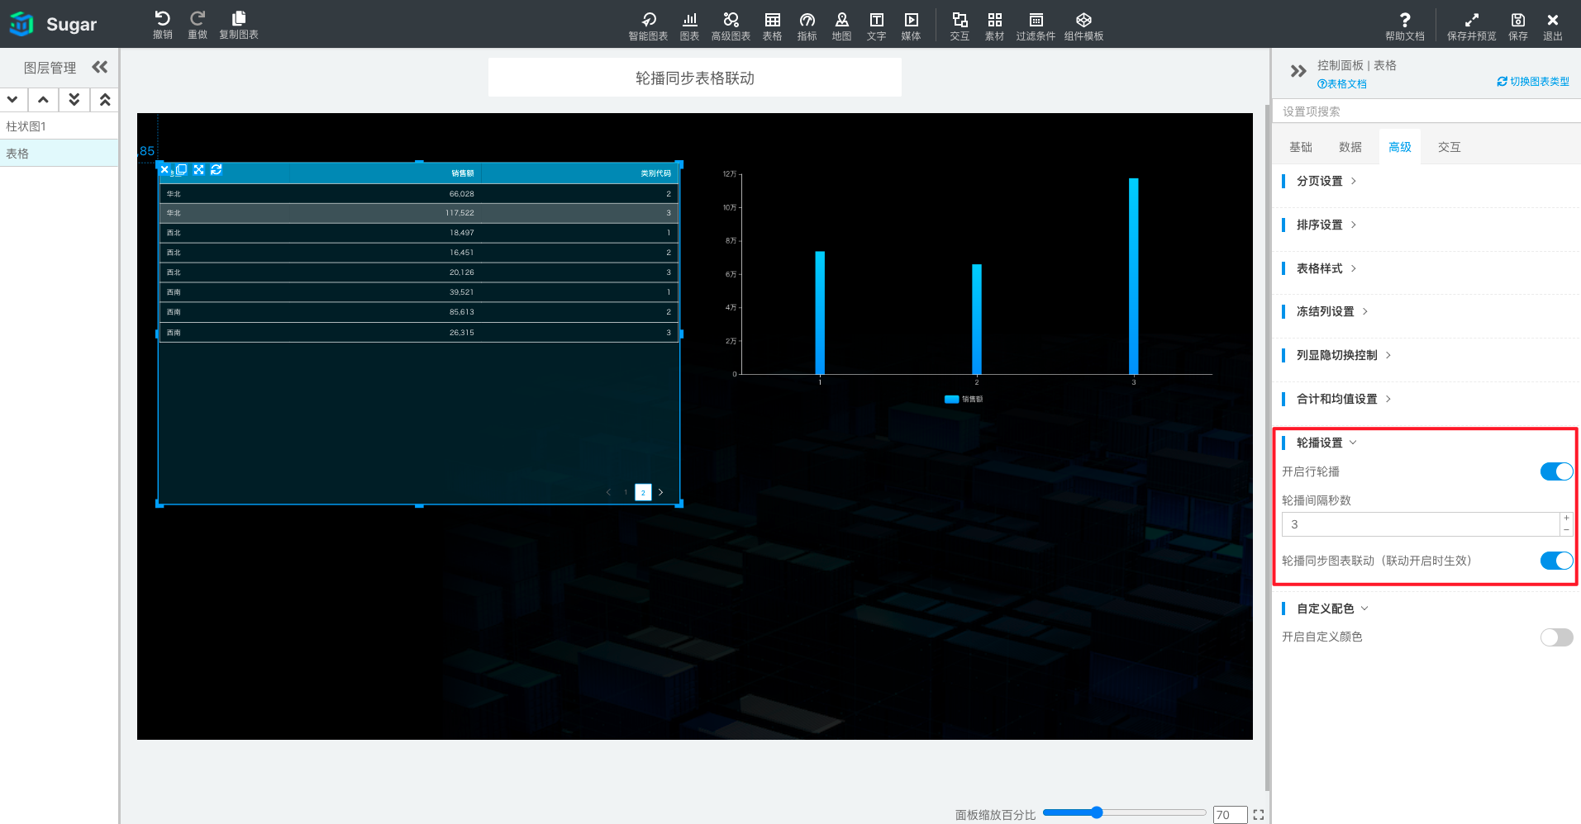1581x824 pixels.
Task: Send layer to bottom double-arrow
Action: [x=74, y=100]
